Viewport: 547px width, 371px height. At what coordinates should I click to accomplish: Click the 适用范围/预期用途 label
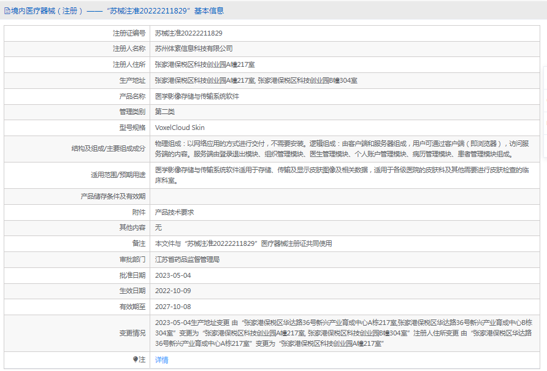118,175
